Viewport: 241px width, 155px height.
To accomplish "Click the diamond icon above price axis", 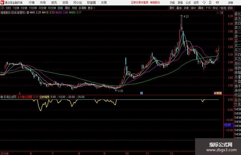I will (x=218, y=13).
